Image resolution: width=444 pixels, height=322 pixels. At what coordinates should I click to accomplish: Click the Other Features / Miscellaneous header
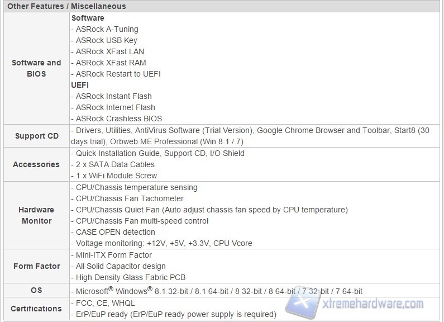(x=66, y=6)
